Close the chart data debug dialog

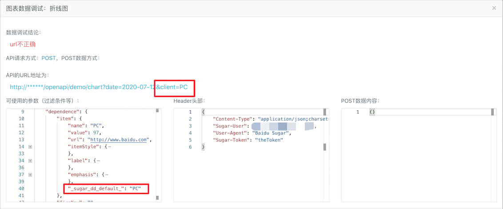click(x=494, y=8)
